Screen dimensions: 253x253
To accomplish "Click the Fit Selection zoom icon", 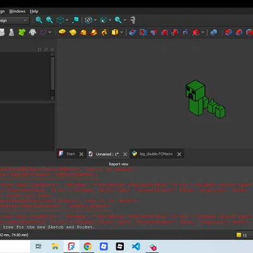I will click(x=49, y=20).
